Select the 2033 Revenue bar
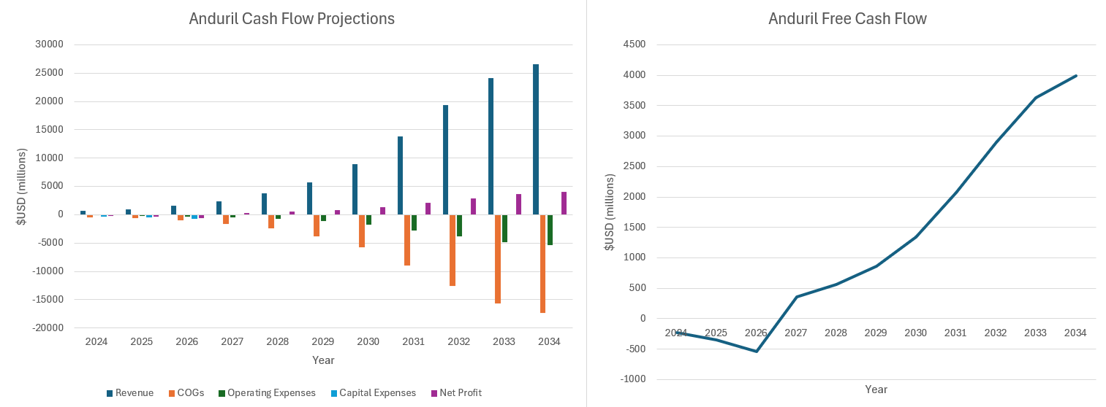This screenshot has width=1106, height=407. 490,146
